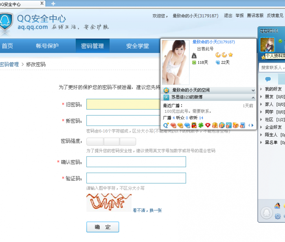Image resolution: width=285 pixels, height=242 pixels.
Task: Focus the 旧密码 input field
Action: [123, 104]
